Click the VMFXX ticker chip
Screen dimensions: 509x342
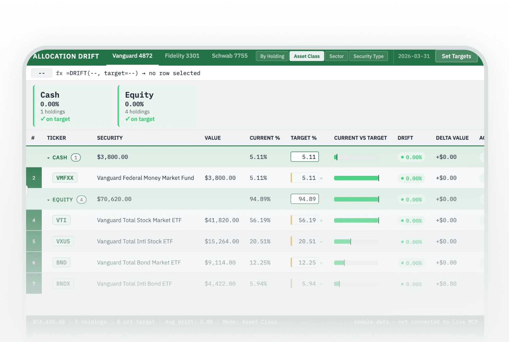click(65, 178)
